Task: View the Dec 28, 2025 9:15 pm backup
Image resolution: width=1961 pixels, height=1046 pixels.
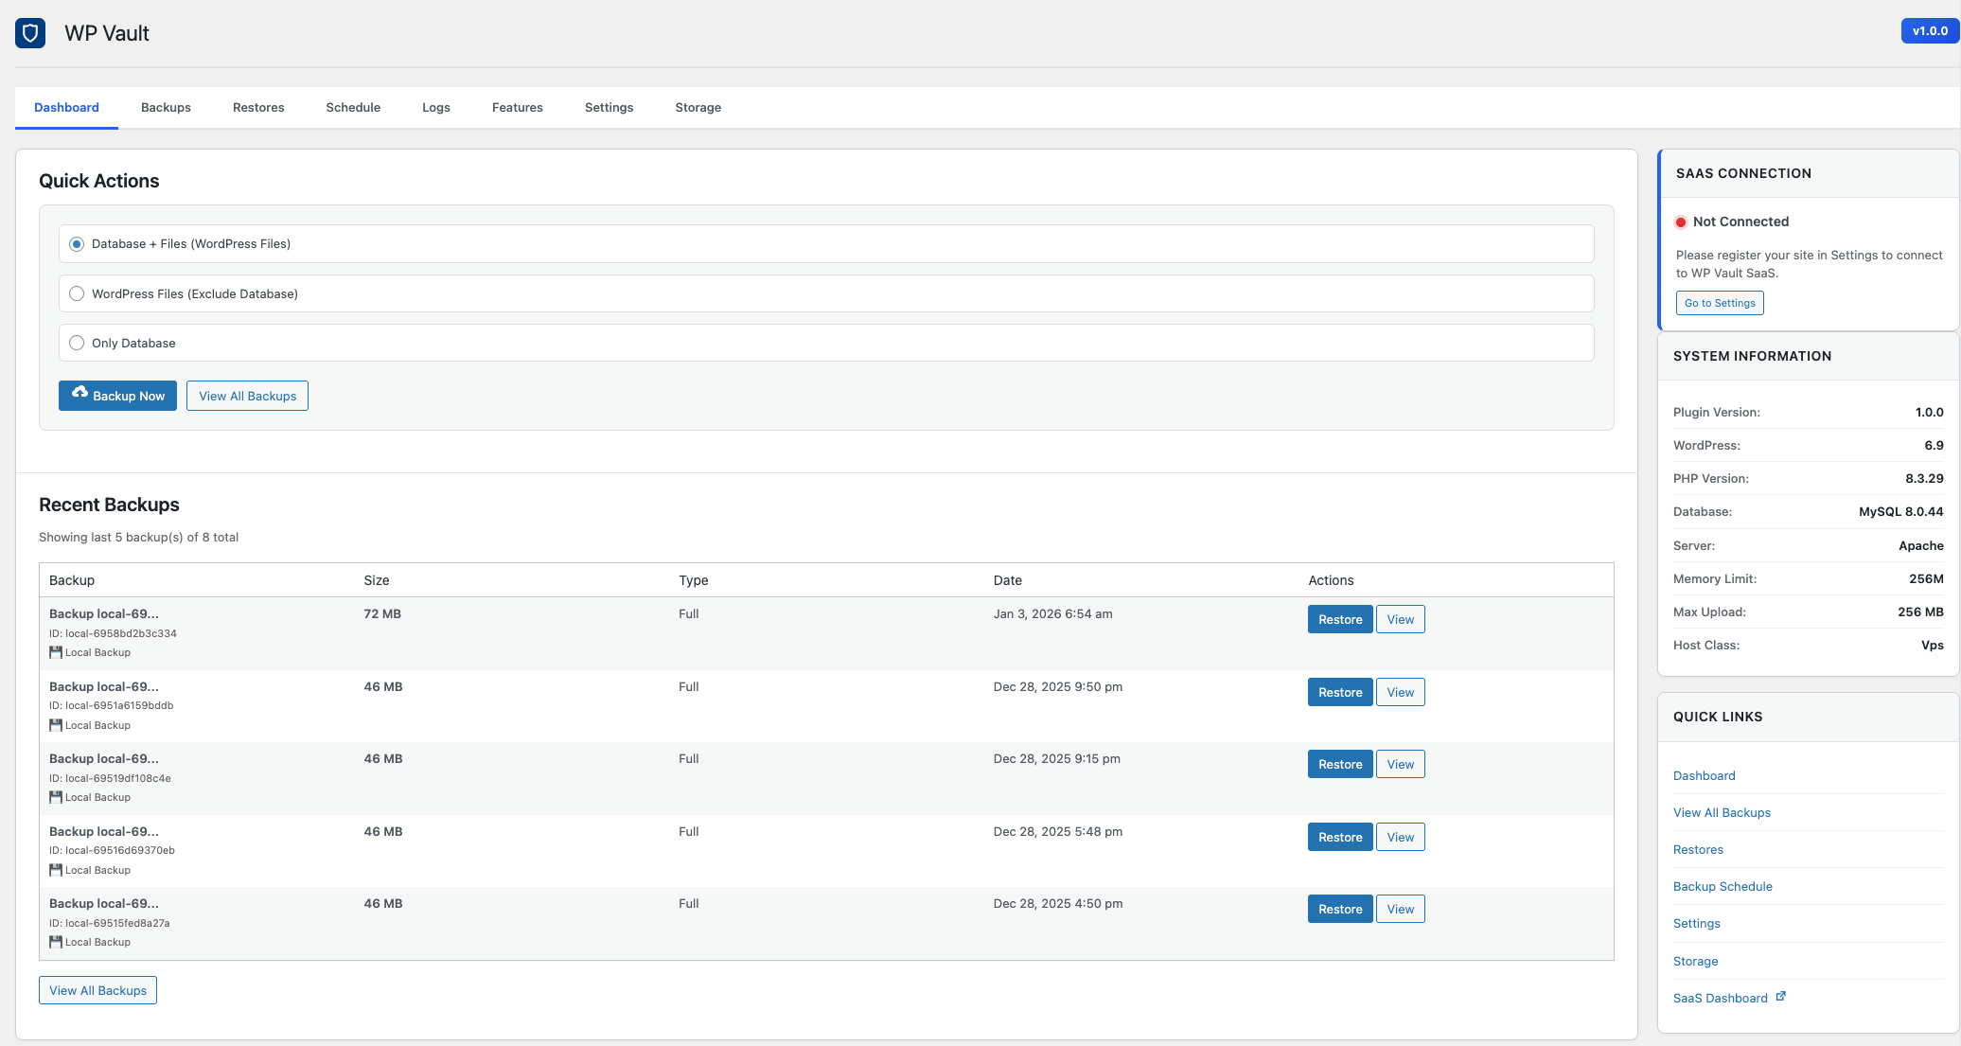Action: tap(1401, 764)
